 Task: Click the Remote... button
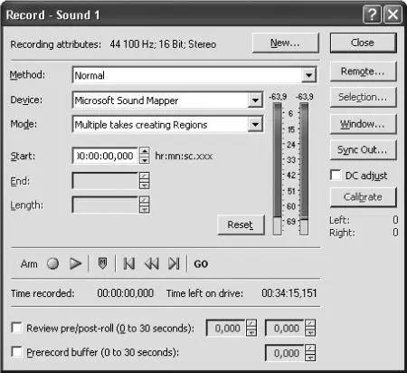[363, 72]
